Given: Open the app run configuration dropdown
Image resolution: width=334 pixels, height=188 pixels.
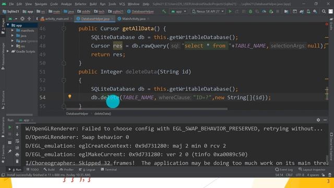Looking at the screenshot, I should click(178, 11).
